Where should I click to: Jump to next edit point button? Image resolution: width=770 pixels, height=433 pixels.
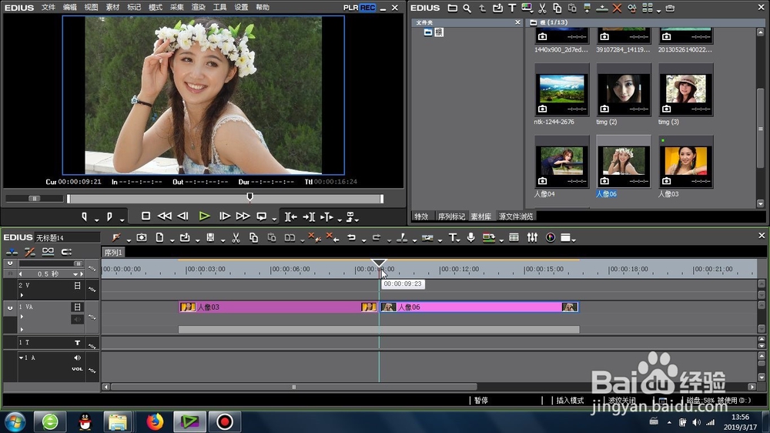point(309,216)
